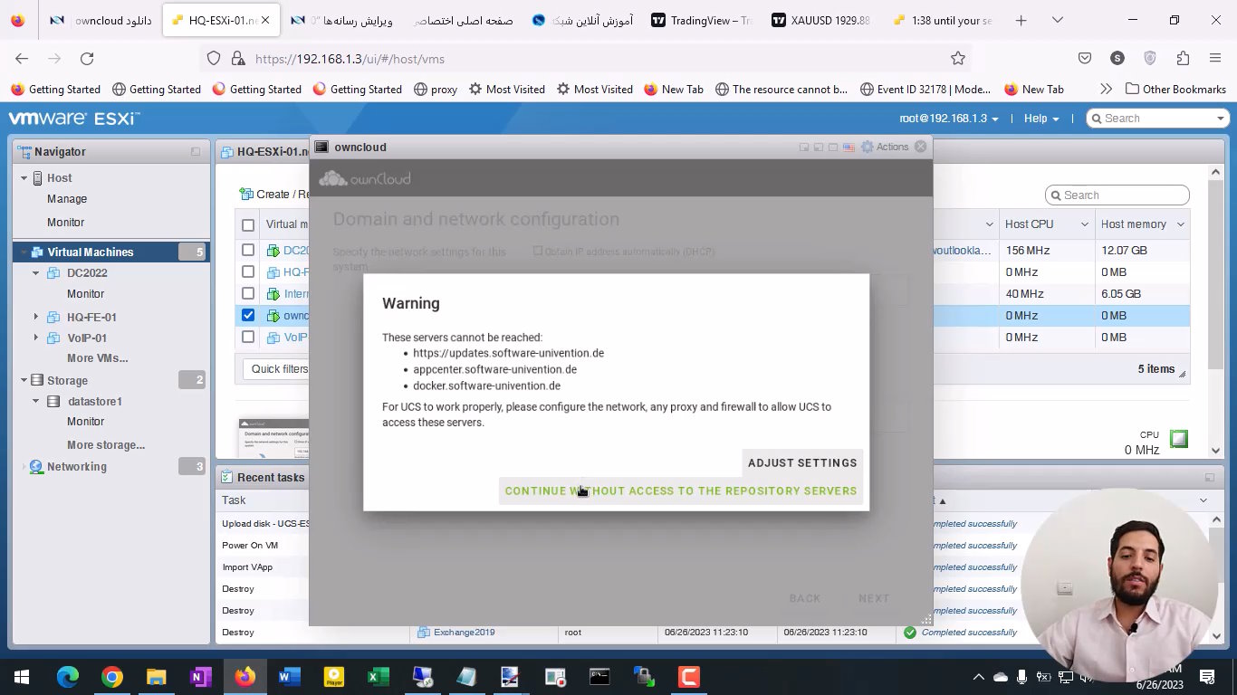Open a new browser tab
The image size is (1237, 695).
pyautogui.click(x=1021, y=20)
